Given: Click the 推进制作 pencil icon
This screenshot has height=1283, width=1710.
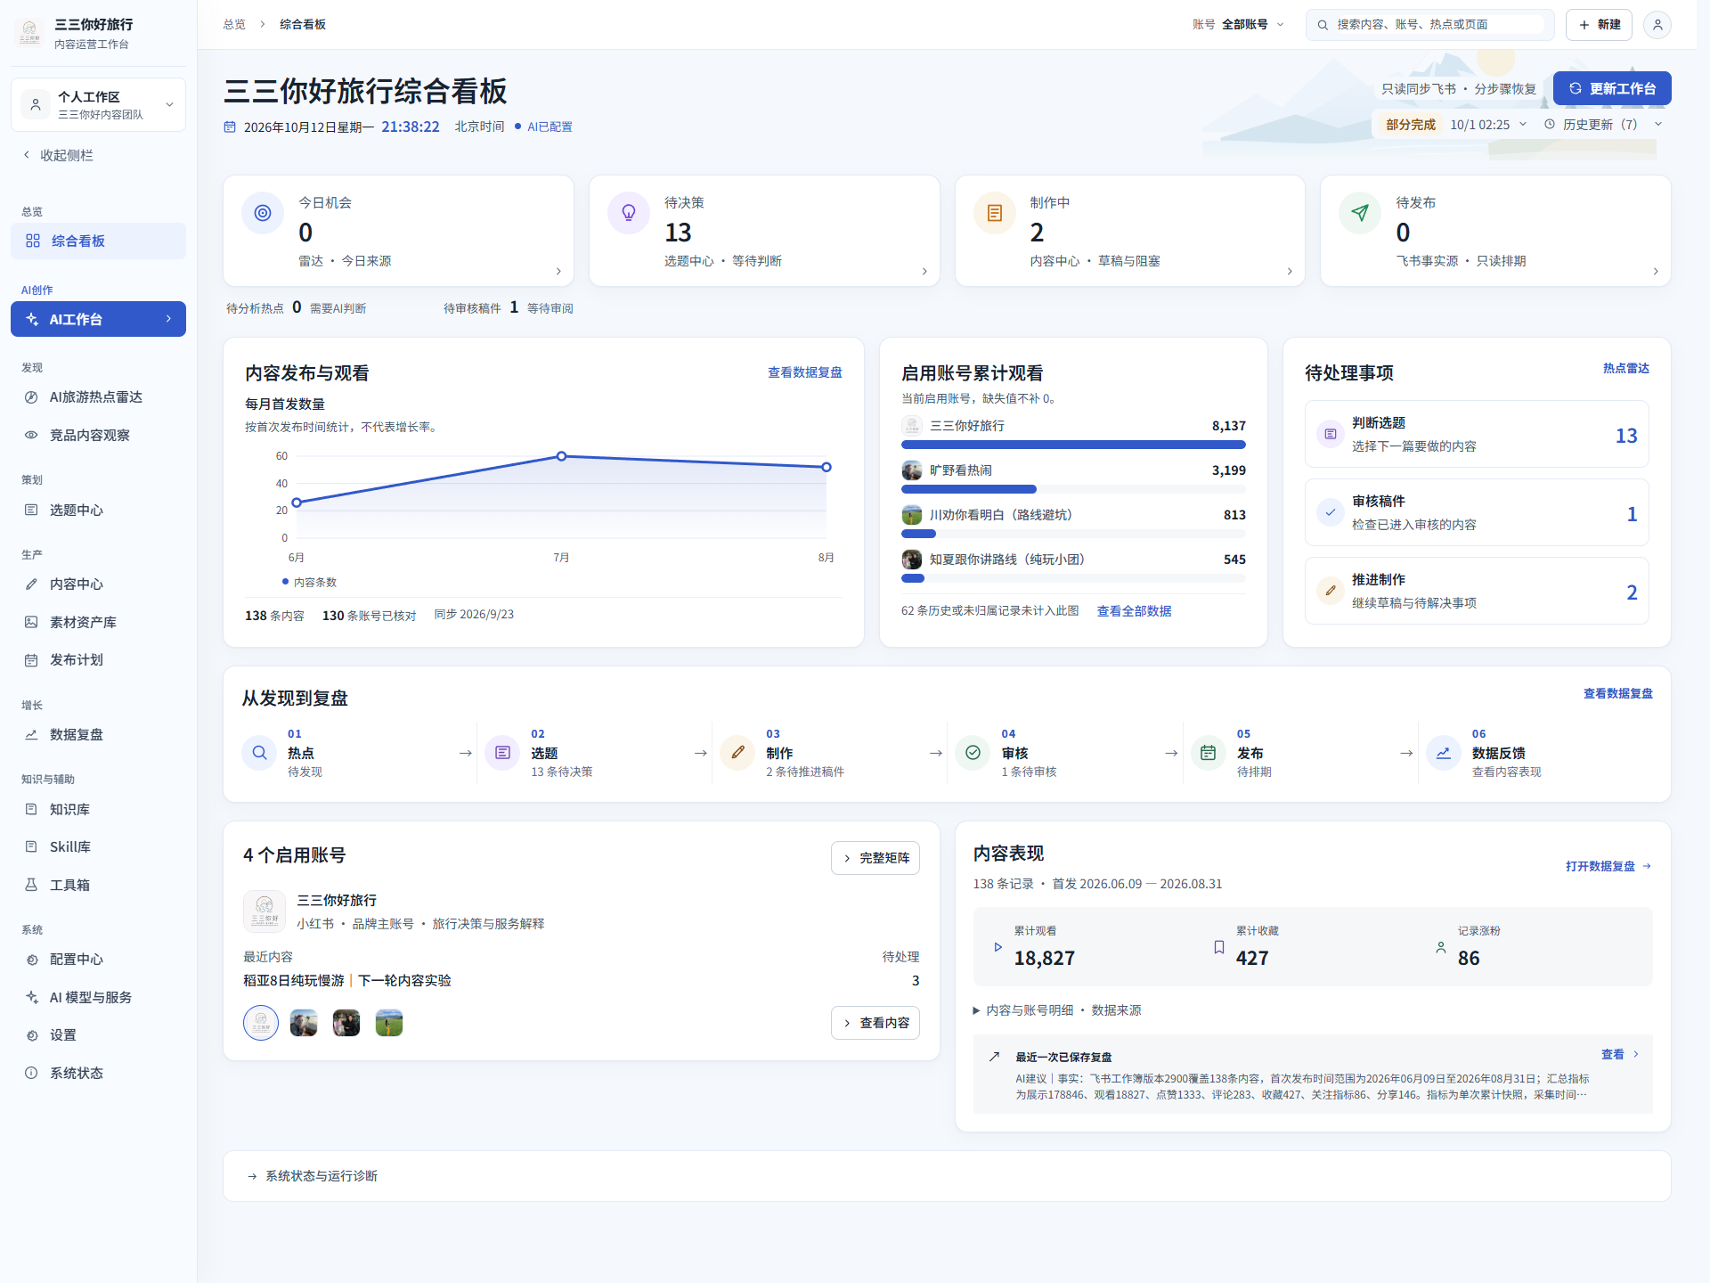Looking at the screenshot, I should [1330, 591].
